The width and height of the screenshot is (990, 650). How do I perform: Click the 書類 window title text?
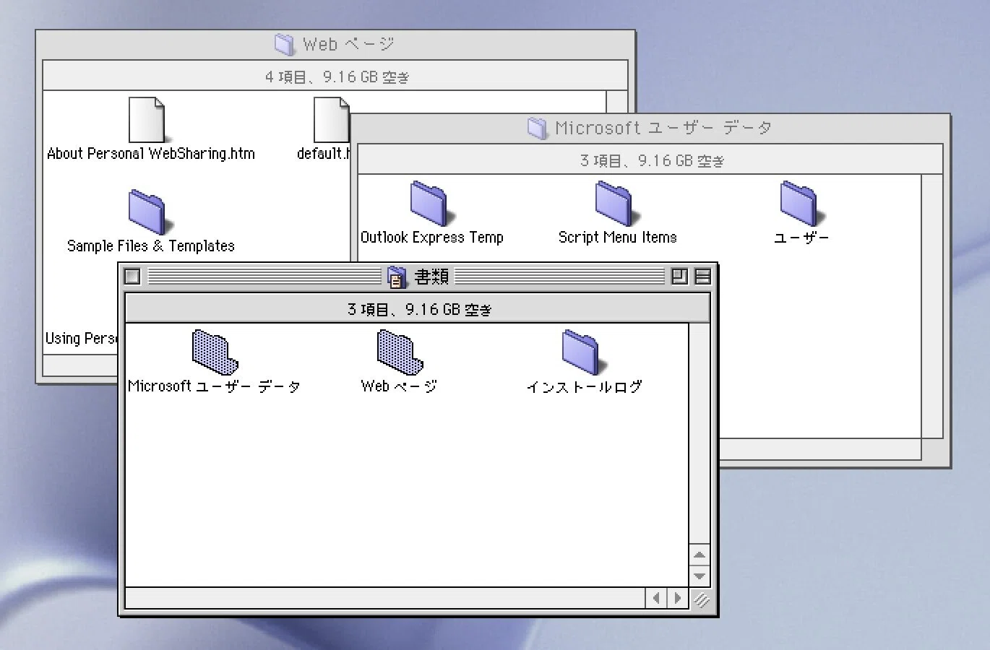(x=431, y=277)
